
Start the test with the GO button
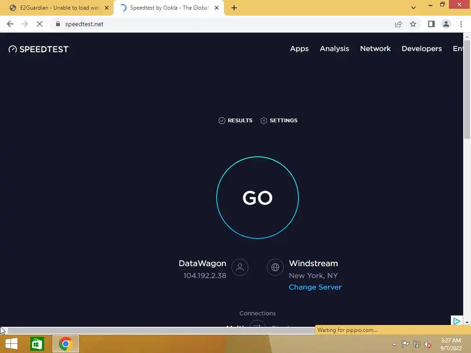(258, 198)
